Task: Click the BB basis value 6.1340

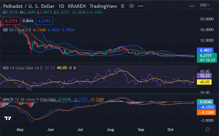Action: (x=40, y=30)
